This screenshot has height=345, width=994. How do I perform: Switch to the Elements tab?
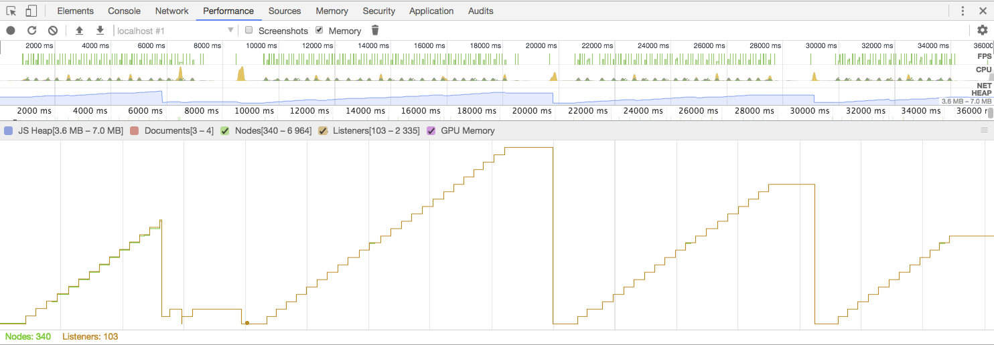pyautogui.click(x=76, y=11)
